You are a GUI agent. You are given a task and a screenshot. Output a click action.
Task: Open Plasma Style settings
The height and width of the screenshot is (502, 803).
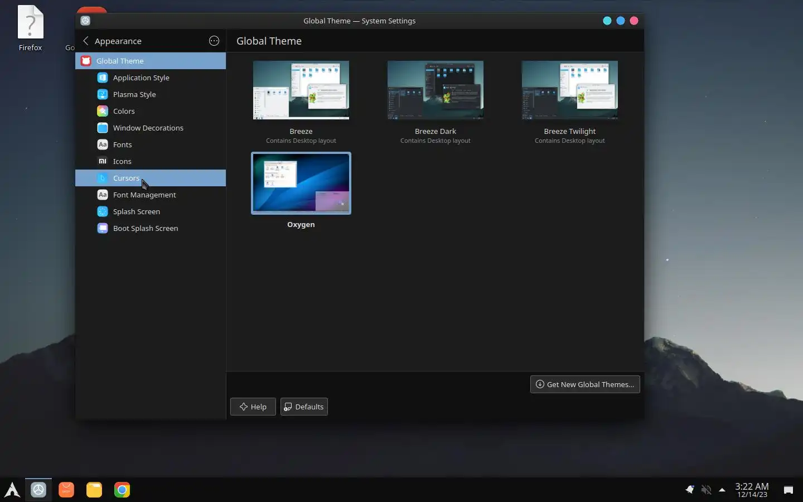(150, 94)
